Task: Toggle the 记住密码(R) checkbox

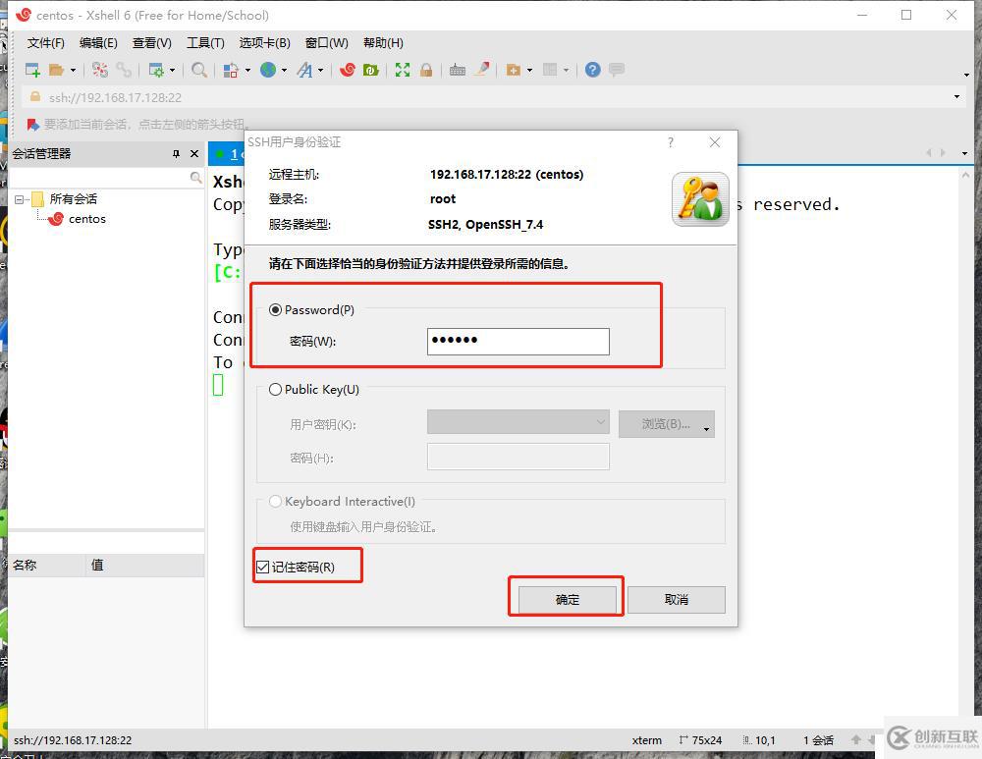Action: 262,568
